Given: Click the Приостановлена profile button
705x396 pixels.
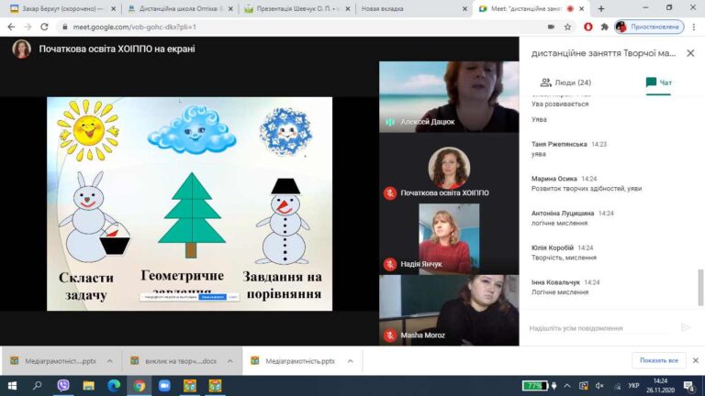Looking at the screenshot, I should coord(649,27).
